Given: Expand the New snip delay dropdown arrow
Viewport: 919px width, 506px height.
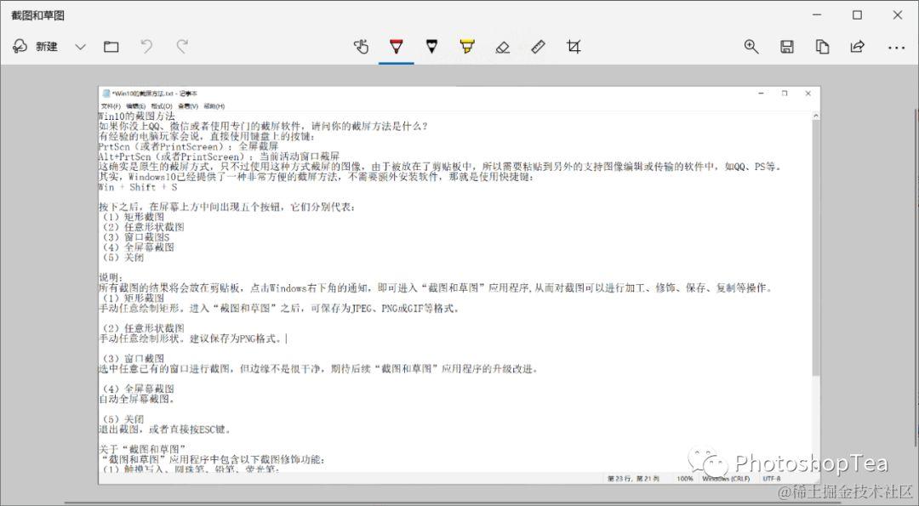Looking at the screenshot, I should [x=80, y=47].
